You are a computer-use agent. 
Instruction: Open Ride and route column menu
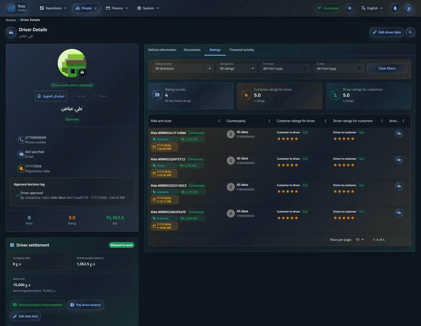[219, 121]
